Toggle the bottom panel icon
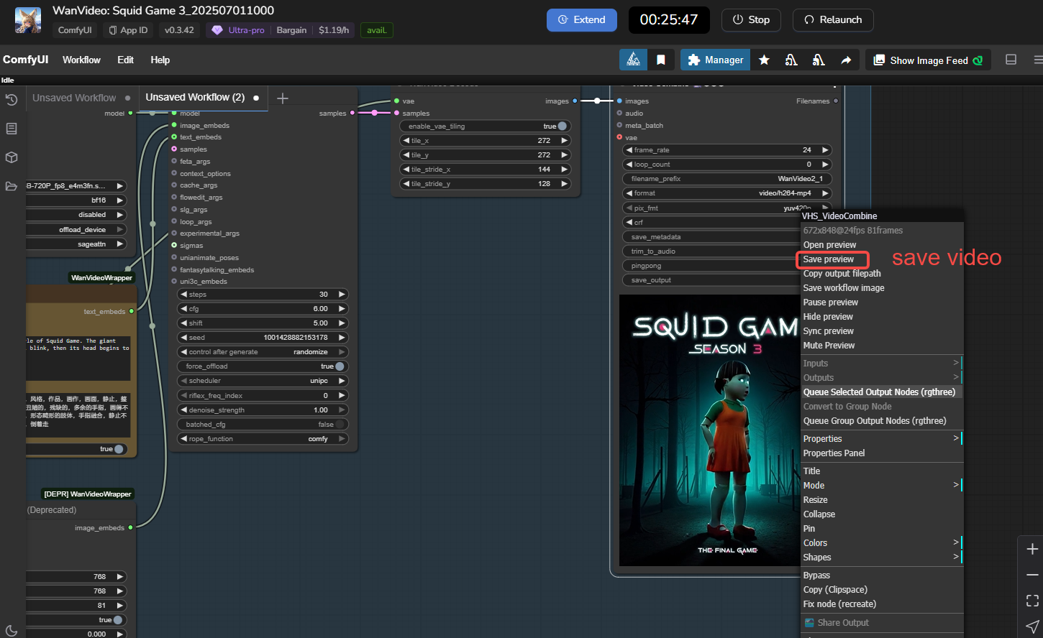 (1011, 60)
